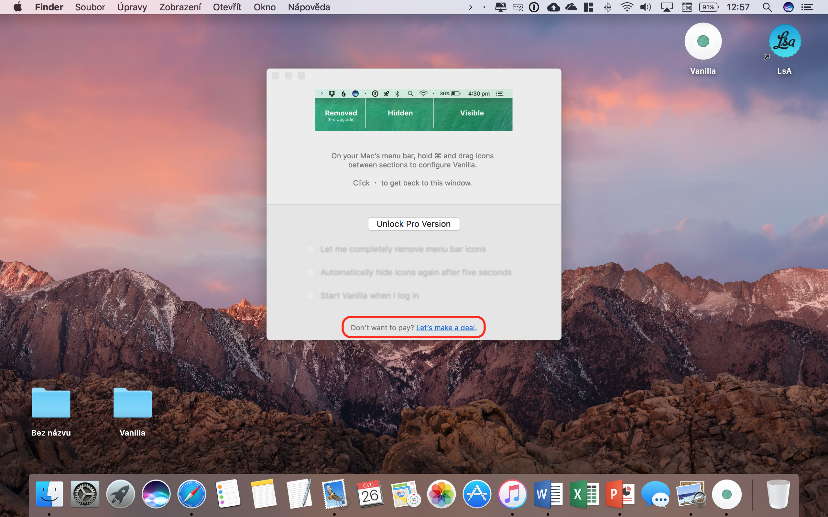This screenshot has height=517, width=828.
Task: Toggle Automatically hide icons after five seconds
Action: [x=311, y=272]
